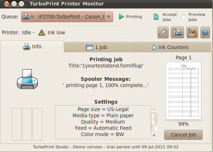Click the Settings scroll up arrow

[x=154, y=109]
